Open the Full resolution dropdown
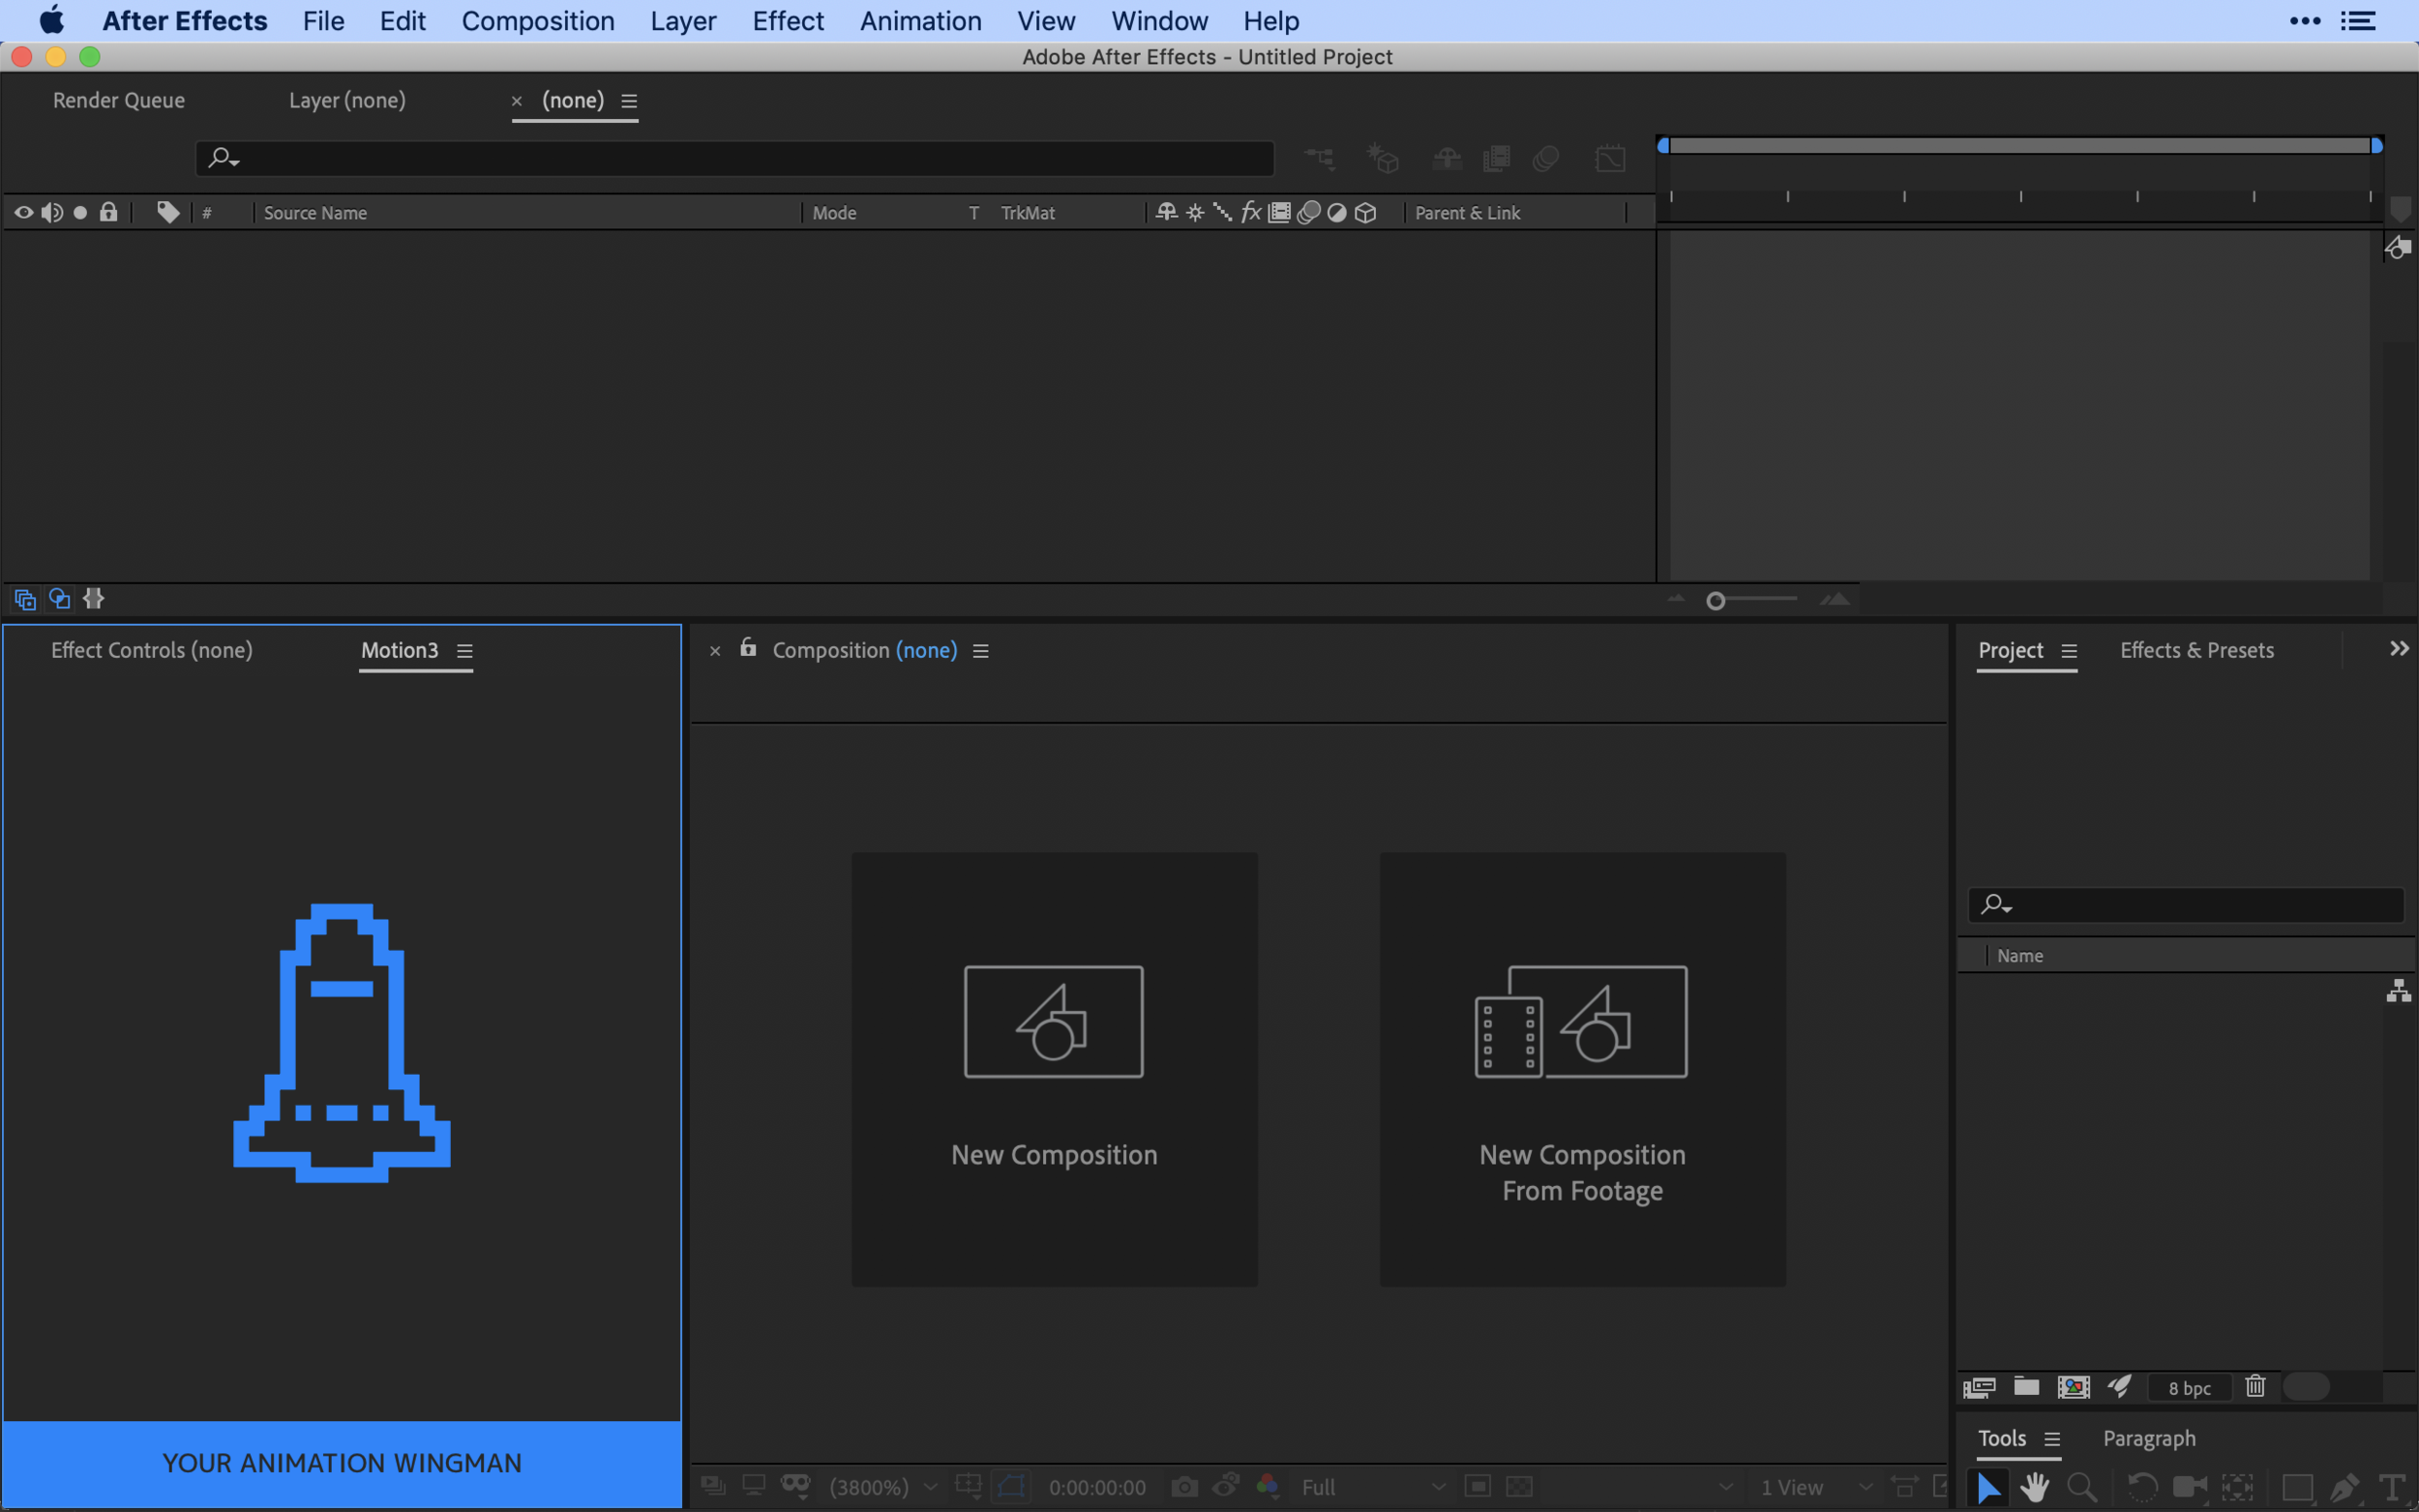 [1373, 1487]
